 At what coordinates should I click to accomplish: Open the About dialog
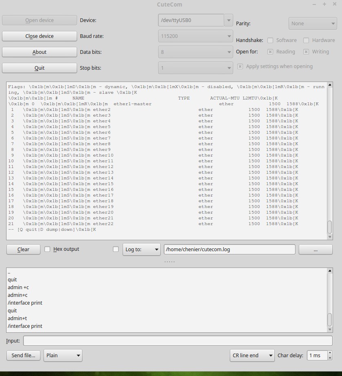(x=39, y=52)
